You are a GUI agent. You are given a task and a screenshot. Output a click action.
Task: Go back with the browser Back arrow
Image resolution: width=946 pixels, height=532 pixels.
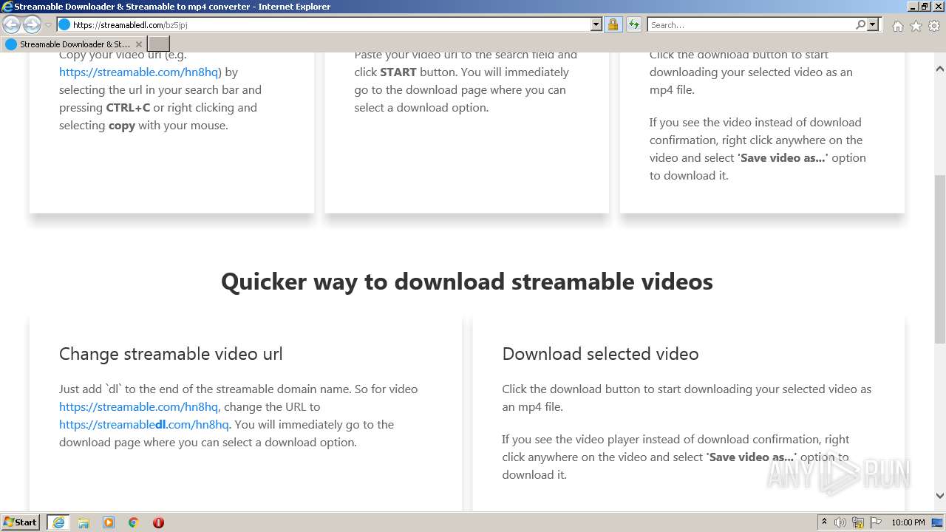[12, 25]
